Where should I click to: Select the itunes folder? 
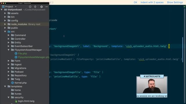tap(18, 94)
